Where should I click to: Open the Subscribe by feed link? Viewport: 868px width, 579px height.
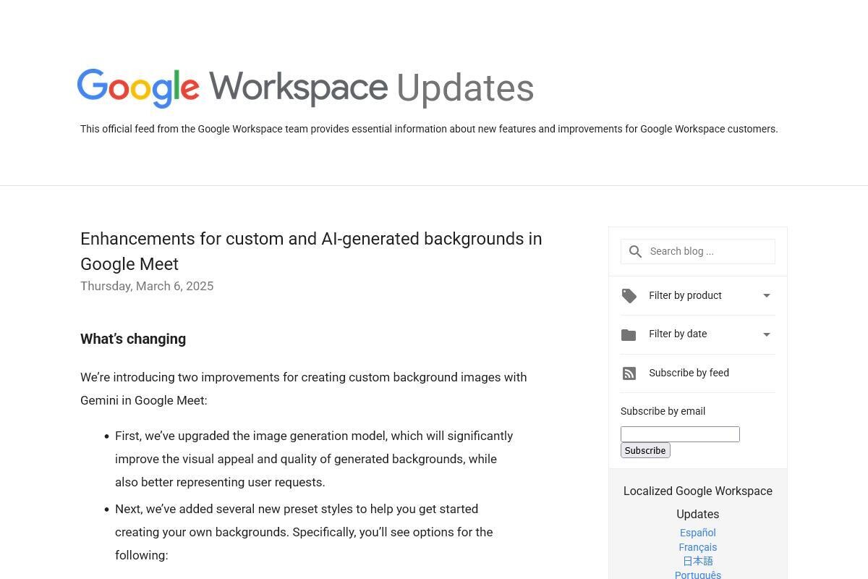(689, 373)
